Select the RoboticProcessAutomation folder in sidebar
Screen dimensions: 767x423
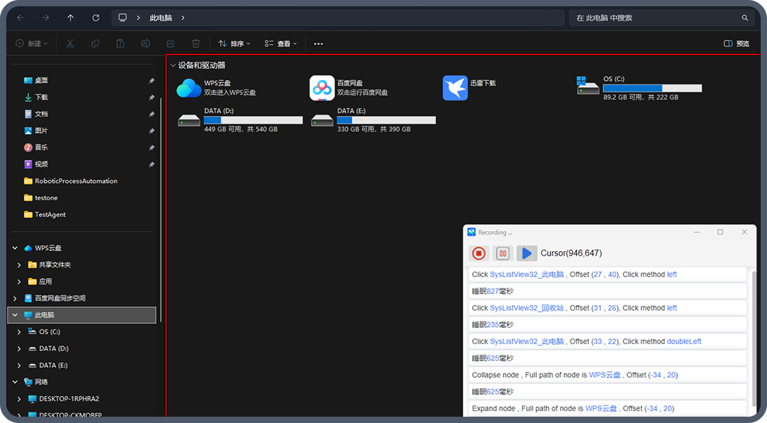point(75,181)
